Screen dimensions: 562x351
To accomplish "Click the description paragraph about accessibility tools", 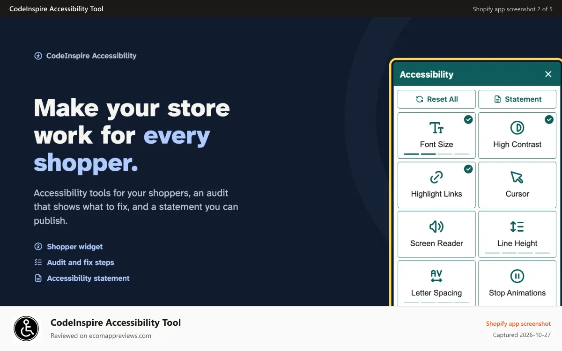I will pos(136,207).
